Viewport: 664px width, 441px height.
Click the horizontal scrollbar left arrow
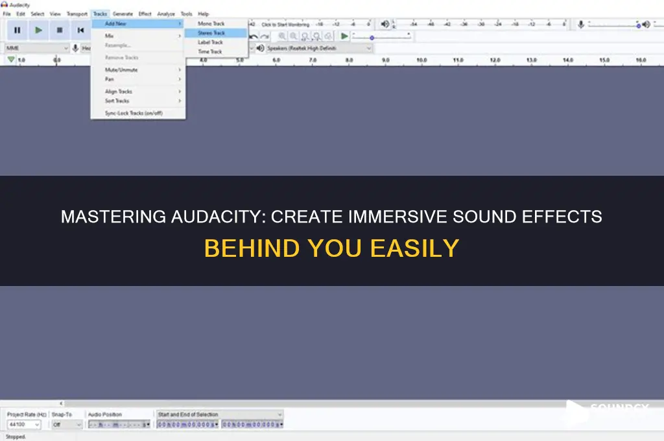click(x=61, y=403)
